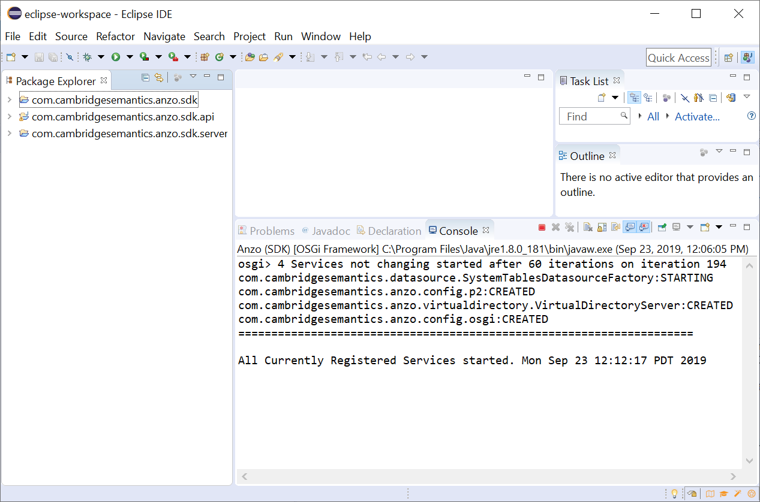Click Collapse All icon in Package Explorer
Screen dimensions: 760x502
pos(145,77)
